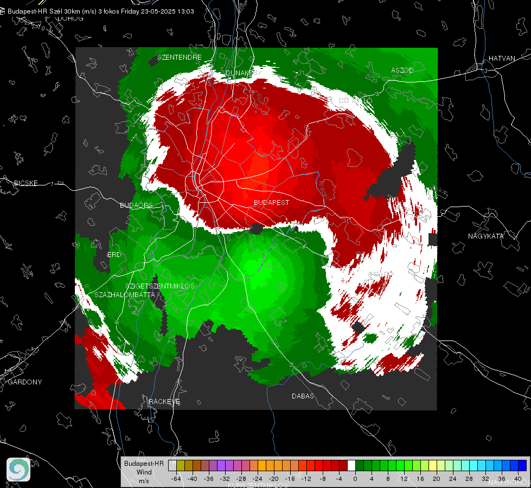Click the 0 value on the legend scale
The height and width of the screenshot is (488, 531).
tap(355, 479)
